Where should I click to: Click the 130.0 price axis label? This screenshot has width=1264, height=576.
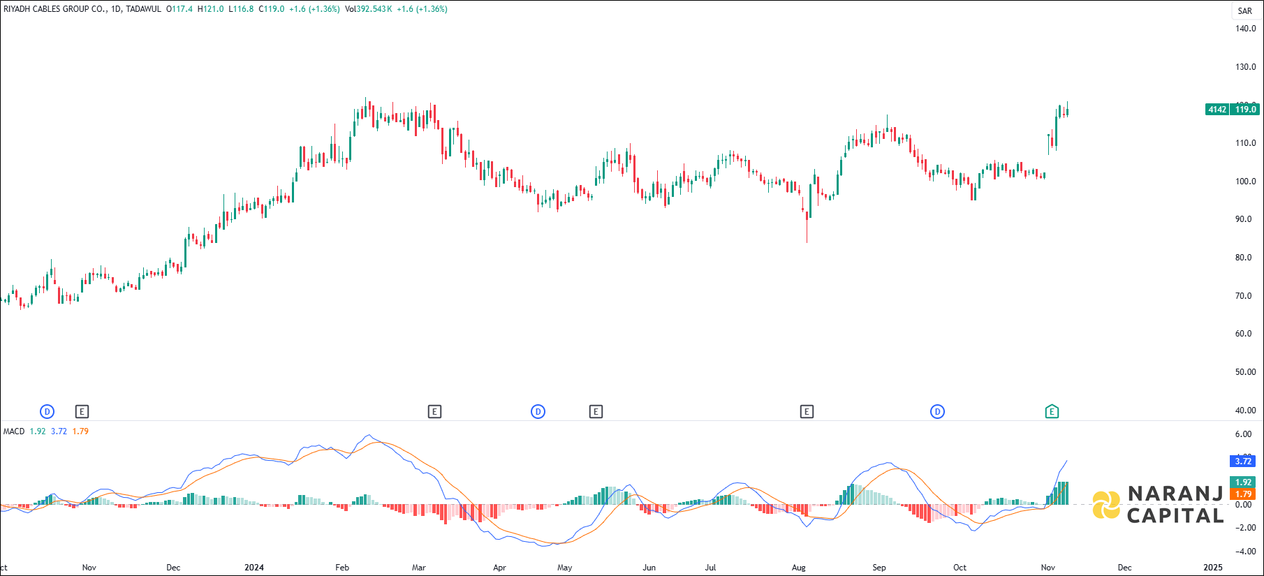point(1245,67)
